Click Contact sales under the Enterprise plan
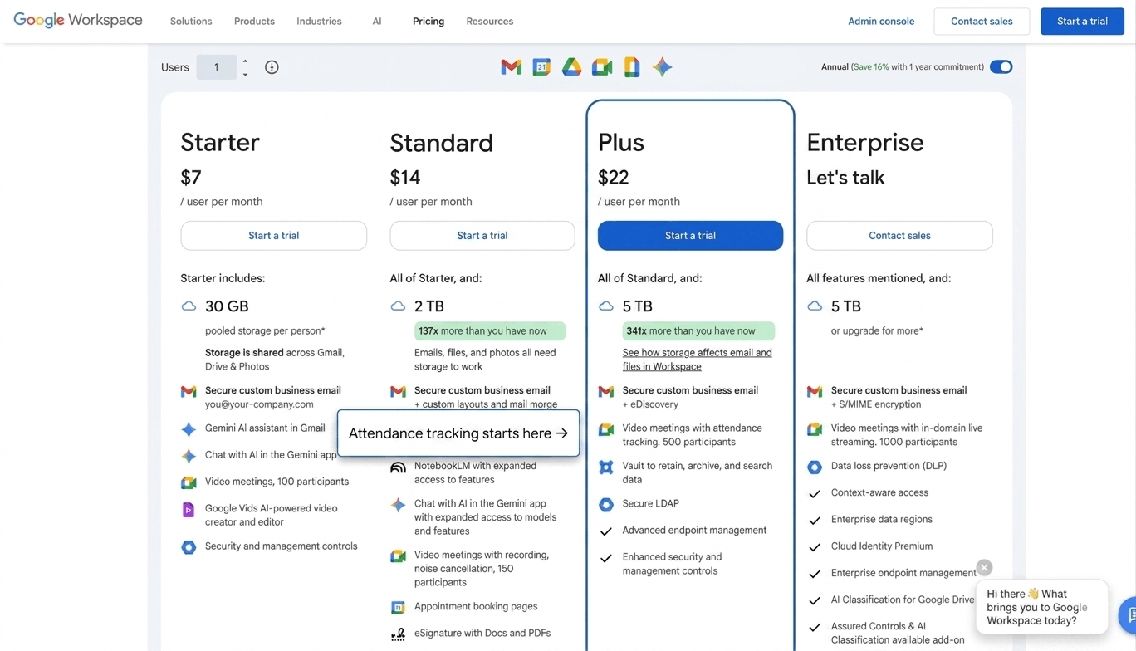The height and width of the screenshot is (651, 1136). [899, 236]
